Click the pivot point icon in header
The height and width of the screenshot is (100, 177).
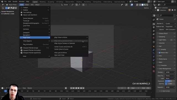tap(73, 5)
